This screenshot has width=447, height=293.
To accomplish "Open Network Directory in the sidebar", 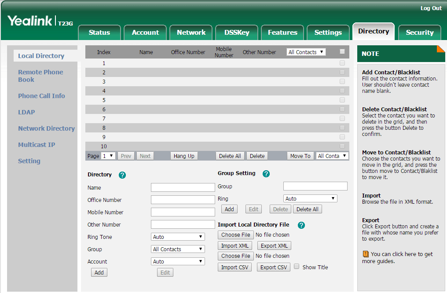I will (x=47, y=128).
